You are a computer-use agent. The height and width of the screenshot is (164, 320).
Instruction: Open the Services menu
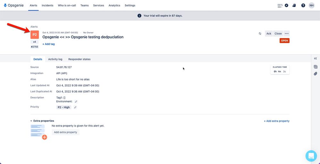point(99,5)
